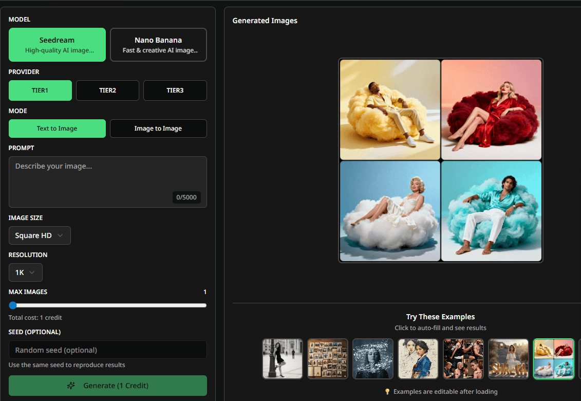The height and width of the screenshot is (401, 581).
Task: Choose TIER3 provider
Action: 175,90
